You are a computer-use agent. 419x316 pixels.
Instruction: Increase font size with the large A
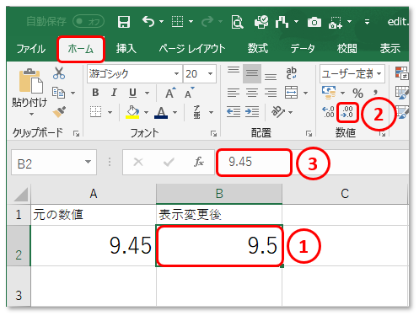(x=170, y=93)
